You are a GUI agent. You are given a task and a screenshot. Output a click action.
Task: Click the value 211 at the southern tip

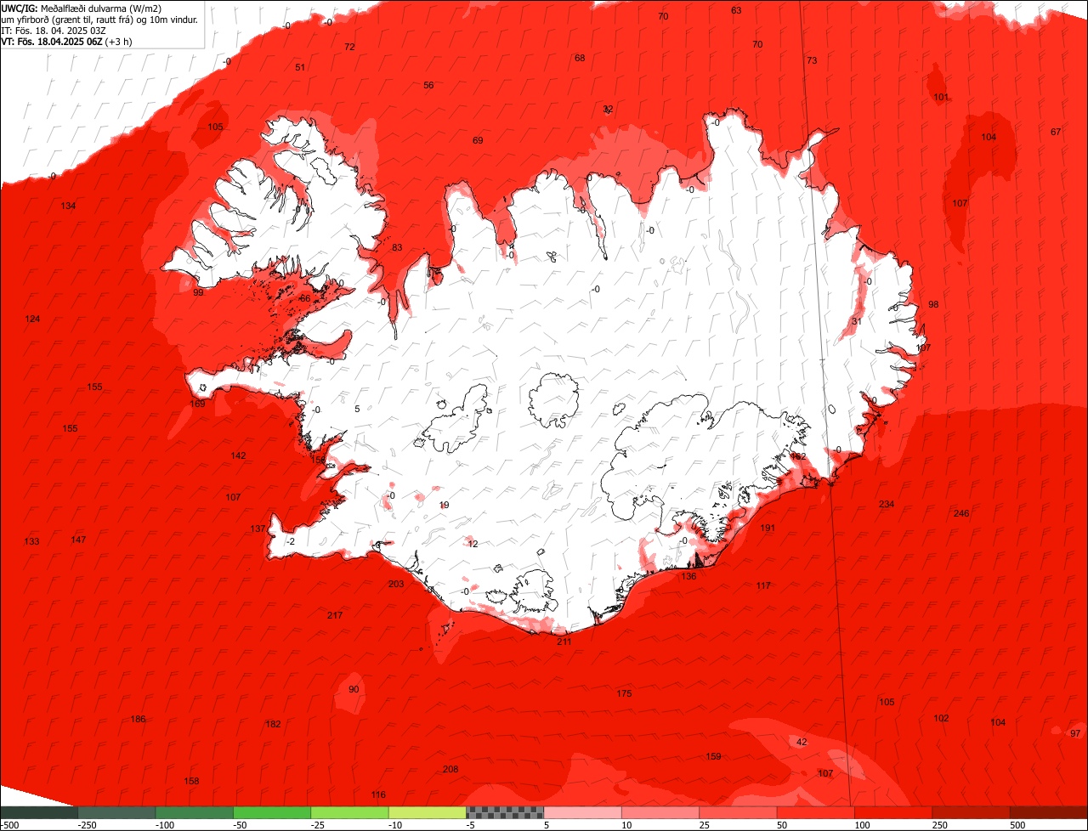click(564, 642)
